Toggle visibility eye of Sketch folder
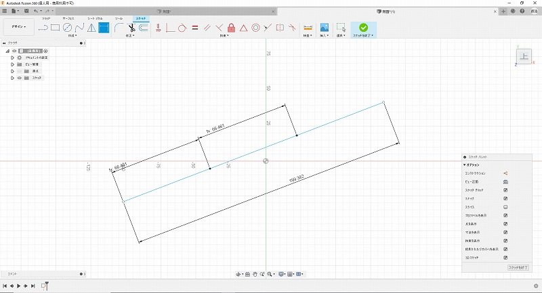This screenshot has height=293, width=542. pos(19,78)
